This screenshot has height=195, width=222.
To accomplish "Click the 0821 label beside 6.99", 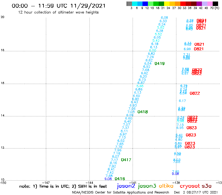I will (x=199, y=49).
